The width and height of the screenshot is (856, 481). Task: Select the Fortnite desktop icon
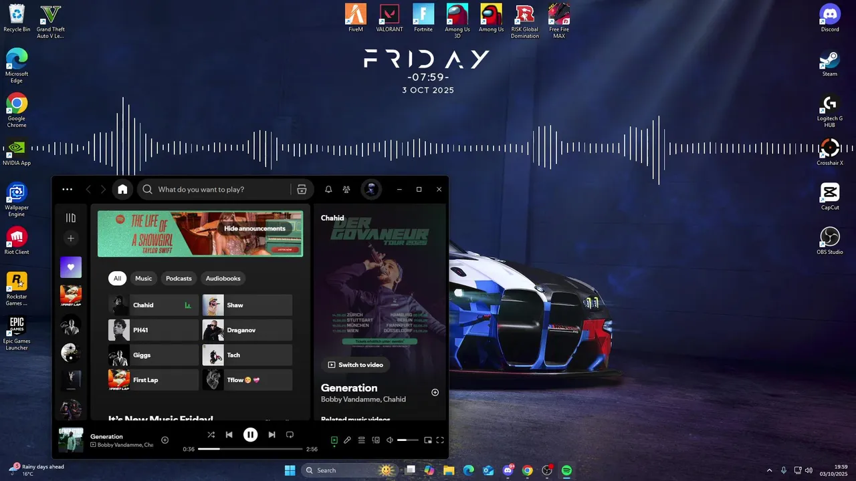[x=423, y=18]
